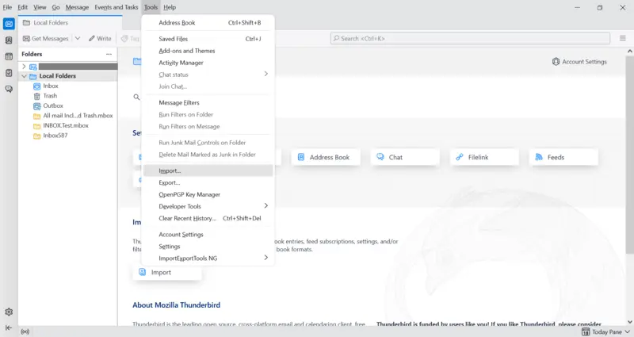The height and width of the screenshot is (337, 634).
Task: Open the Address Book space icon
Action: pos(9,40)
